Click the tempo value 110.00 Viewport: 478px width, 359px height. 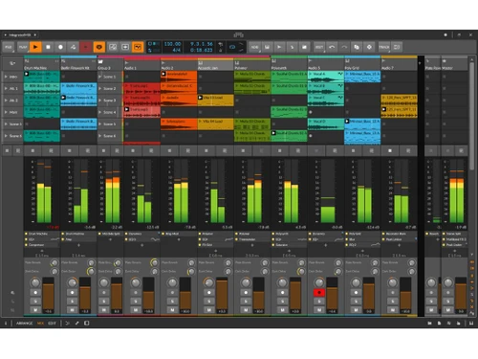(x=172, y=44)
